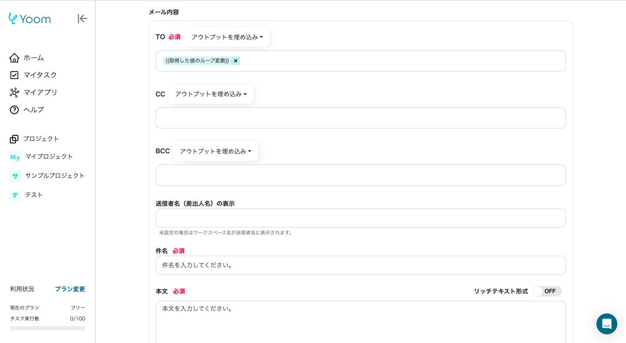Open テスト project in sidebar
Screen dimensions: 626x343
point(34,195)
